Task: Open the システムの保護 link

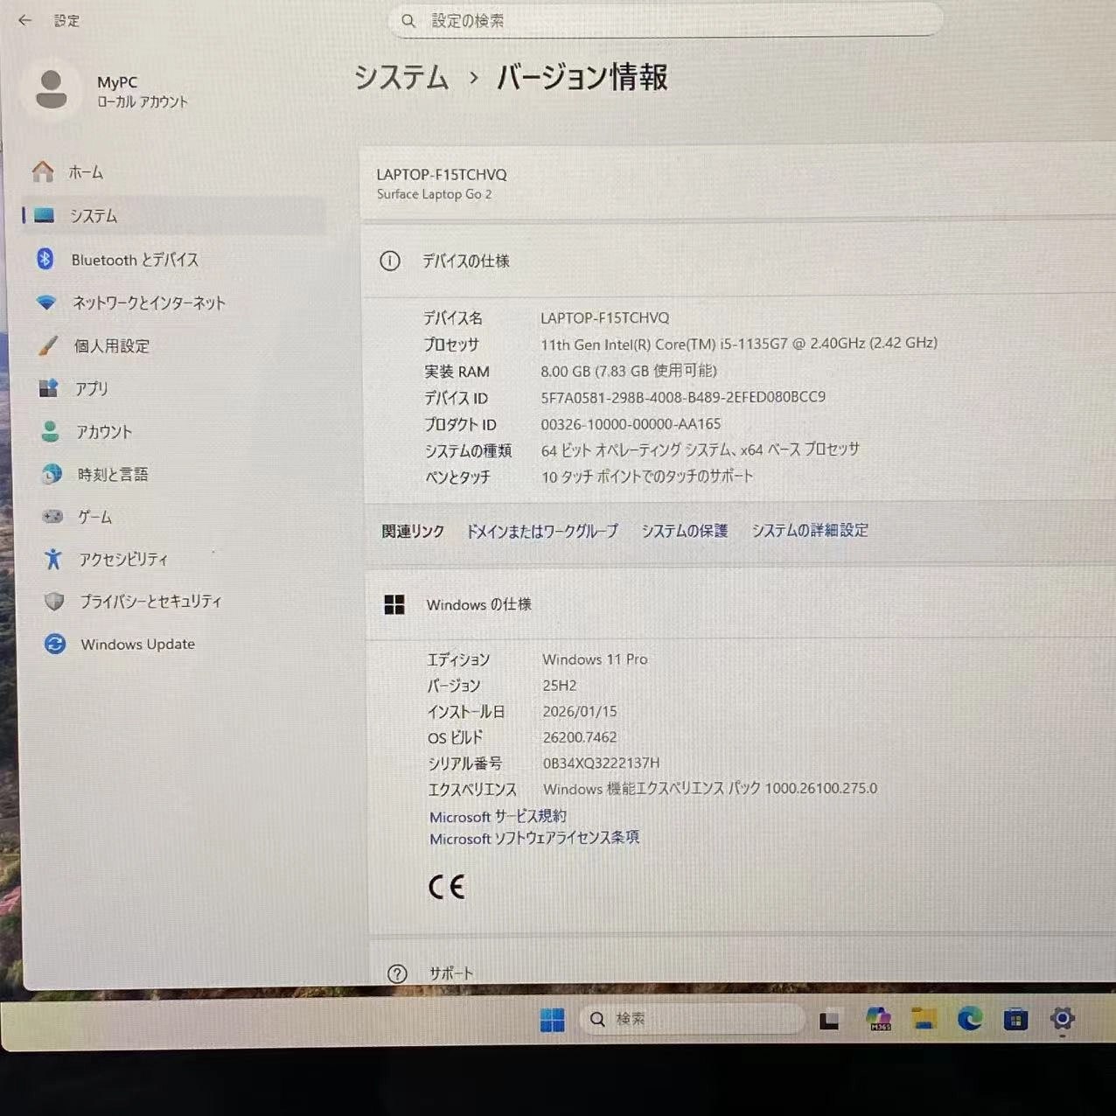Action: pyautogui.click(x=683, y=530)
